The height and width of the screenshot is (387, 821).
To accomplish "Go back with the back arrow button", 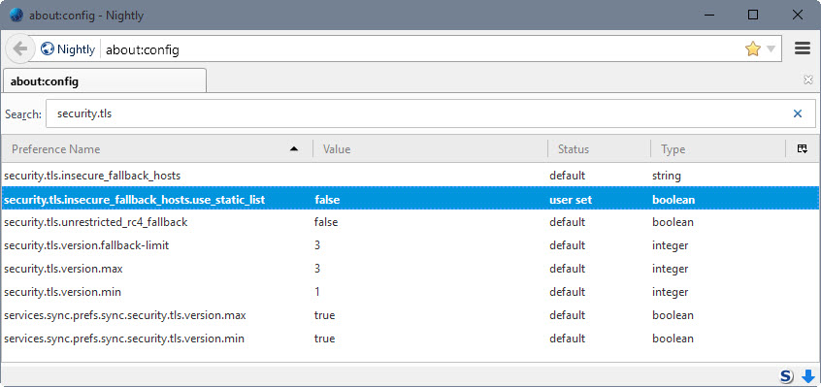I will pyautogui.click(x=19, y=49).
